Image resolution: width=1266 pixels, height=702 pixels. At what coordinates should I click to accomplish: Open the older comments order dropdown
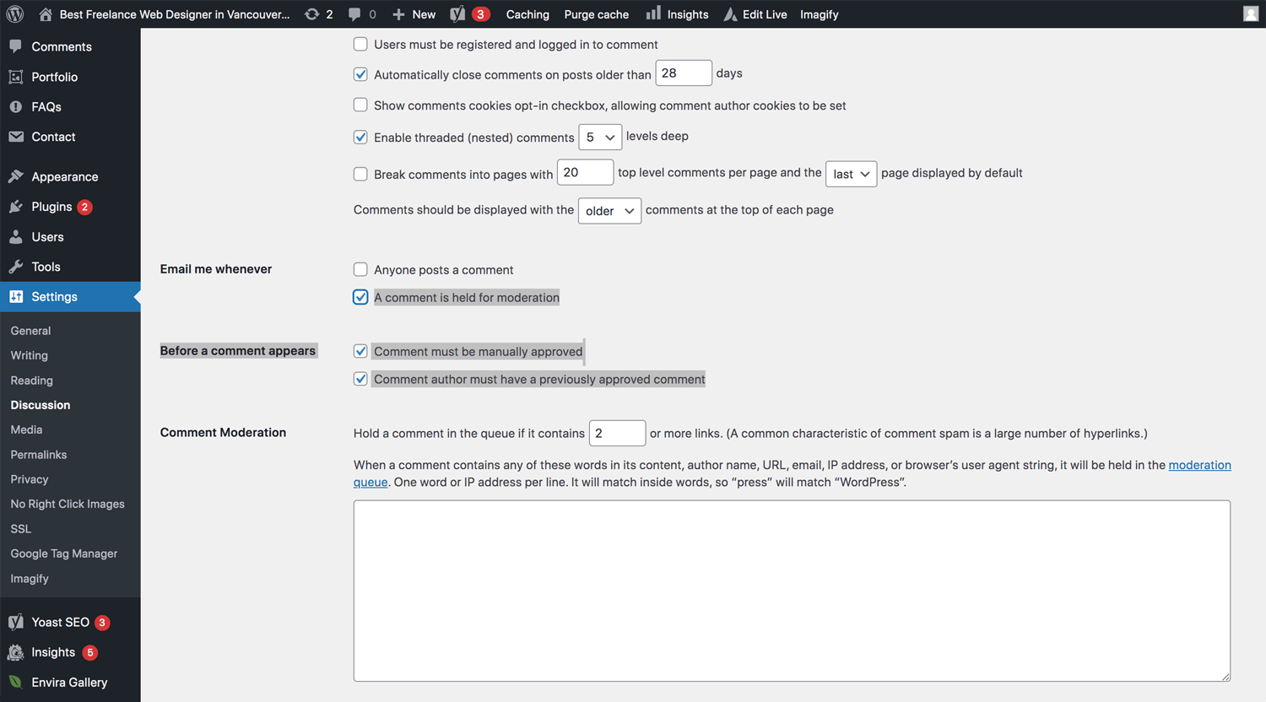click(x=609, y=211)
